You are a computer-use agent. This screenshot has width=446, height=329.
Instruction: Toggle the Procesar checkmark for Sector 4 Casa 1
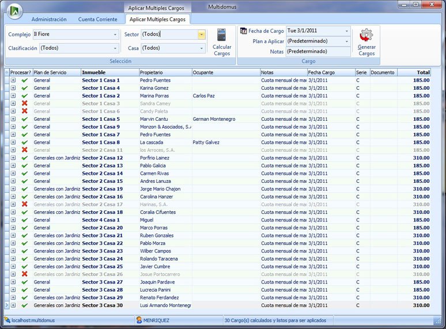(25, 220)
